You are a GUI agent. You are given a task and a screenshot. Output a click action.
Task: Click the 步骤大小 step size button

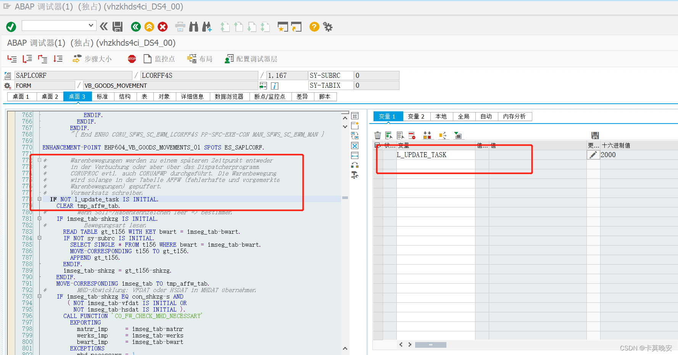(x=92, y=59)
